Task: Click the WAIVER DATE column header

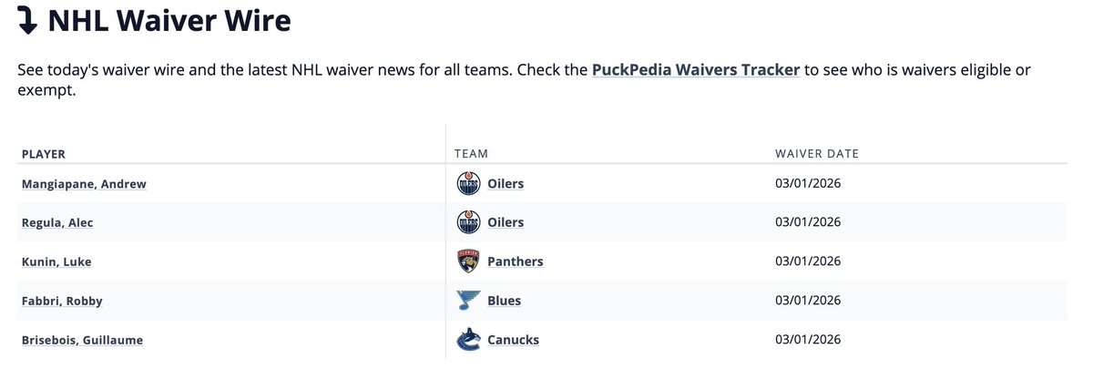Action: click(816, 154)
